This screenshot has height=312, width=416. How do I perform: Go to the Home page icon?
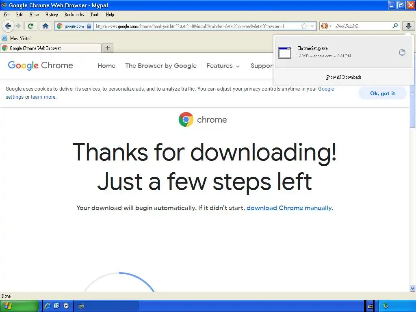pyautogui.click(x=45, y=26)
